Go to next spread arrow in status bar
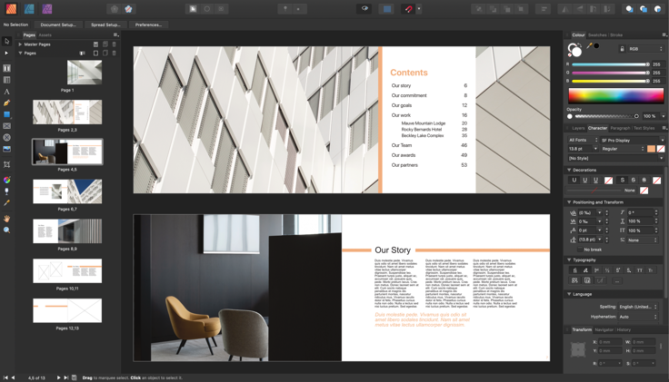This screenshot has width=669, height=382. tap(58, 377)
